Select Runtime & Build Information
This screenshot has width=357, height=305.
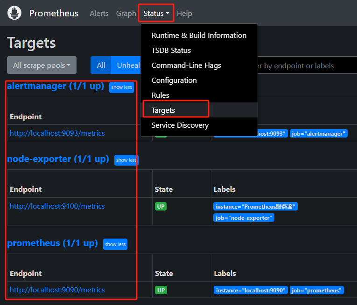199,36
